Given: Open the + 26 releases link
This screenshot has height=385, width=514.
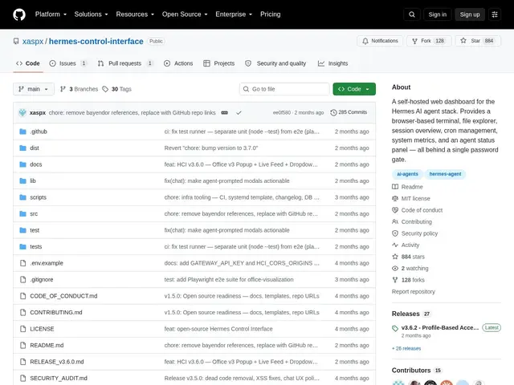Looking at the screenshot, I should (406, 348).
